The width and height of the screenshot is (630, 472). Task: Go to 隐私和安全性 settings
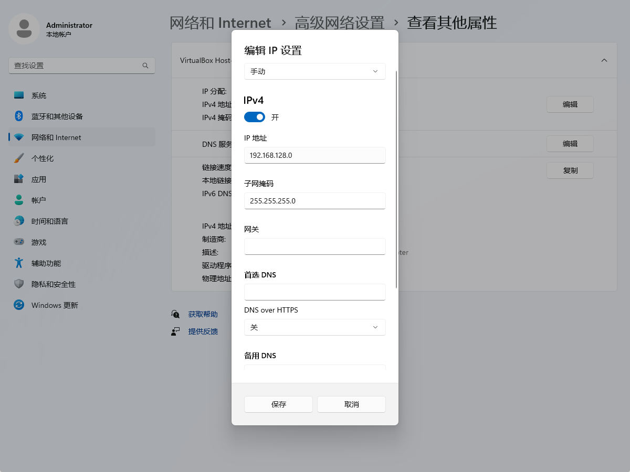click(82, 284)
